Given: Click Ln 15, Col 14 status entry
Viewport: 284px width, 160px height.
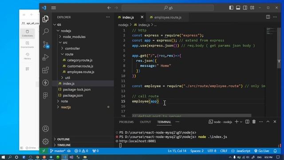Looking at the screenshot, I should coord(177,151).
